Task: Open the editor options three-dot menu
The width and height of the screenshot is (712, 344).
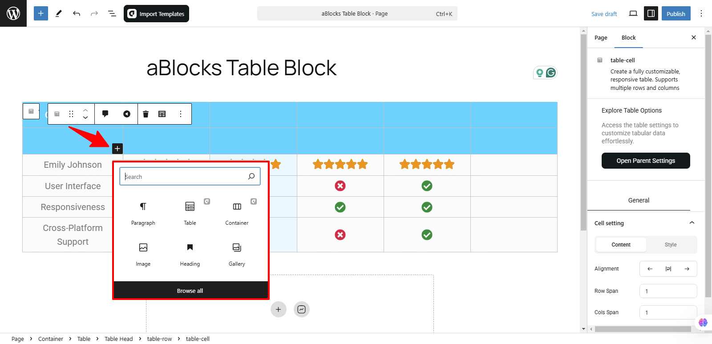Action: point(701,13)
